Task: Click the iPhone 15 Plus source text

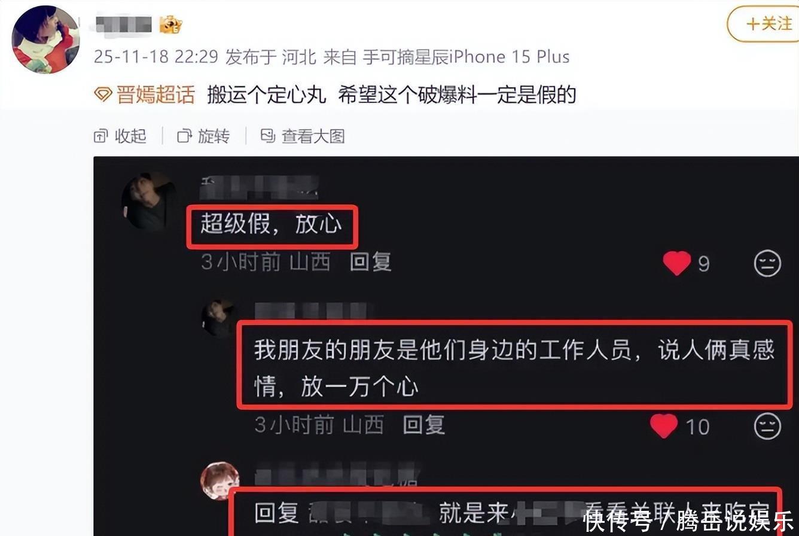Action: click(x=510, y=57)
